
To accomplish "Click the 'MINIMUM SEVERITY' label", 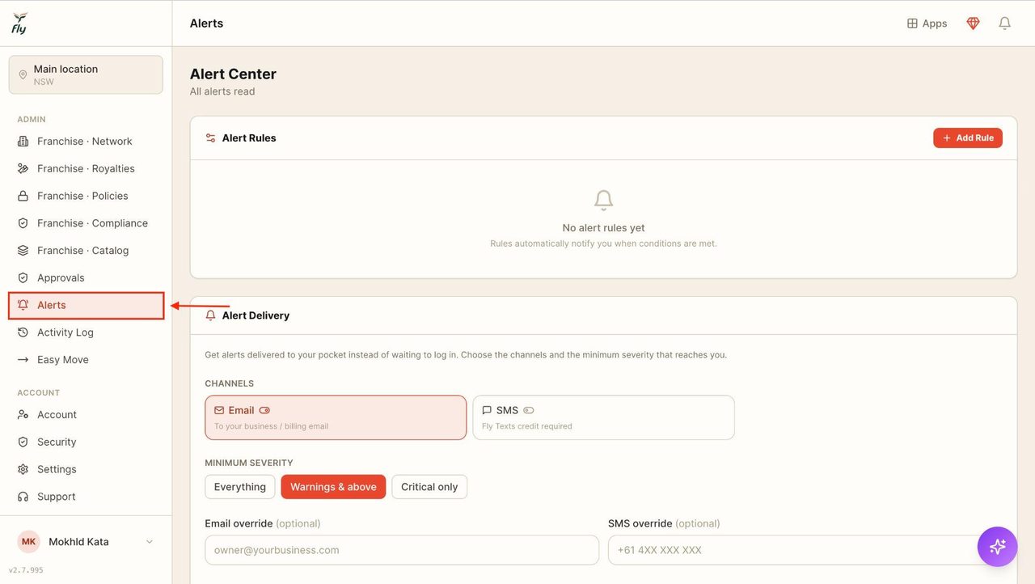I will tap(249, 463).
